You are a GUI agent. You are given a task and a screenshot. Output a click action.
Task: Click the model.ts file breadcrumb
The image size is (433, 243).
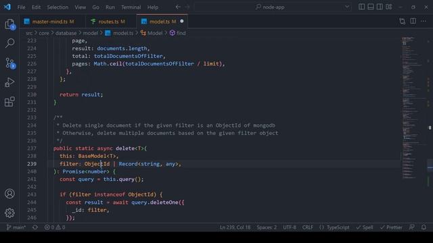point(119,33)
